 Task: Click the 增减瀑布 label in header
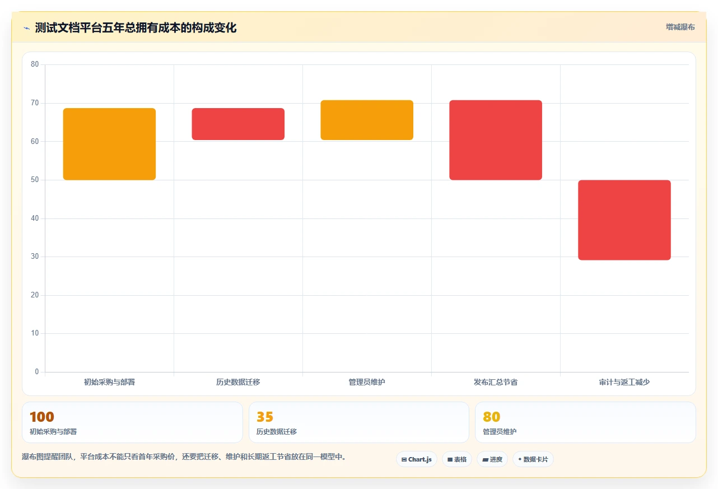click(x=680, y=27)
